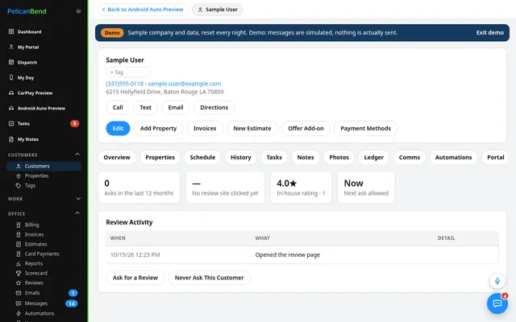This screenshot has height=322, width=516.
Task: Click the Card Payments icon
Action: [19, 254]
